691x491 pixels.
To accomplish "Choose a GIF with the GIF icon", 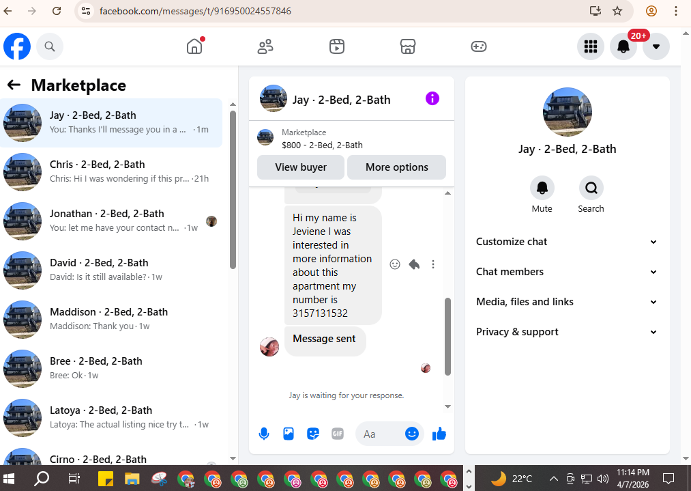I will coord(338,434).
